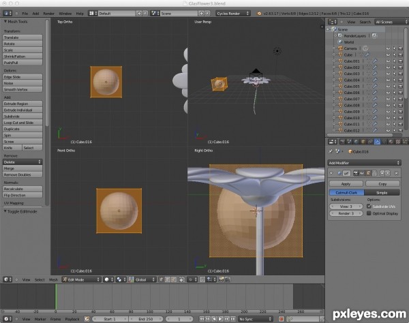Image resolution: width=409 pixels, height=323 pixels.
Task: Click the timeline editor type icon
Action: coord(7,319)
